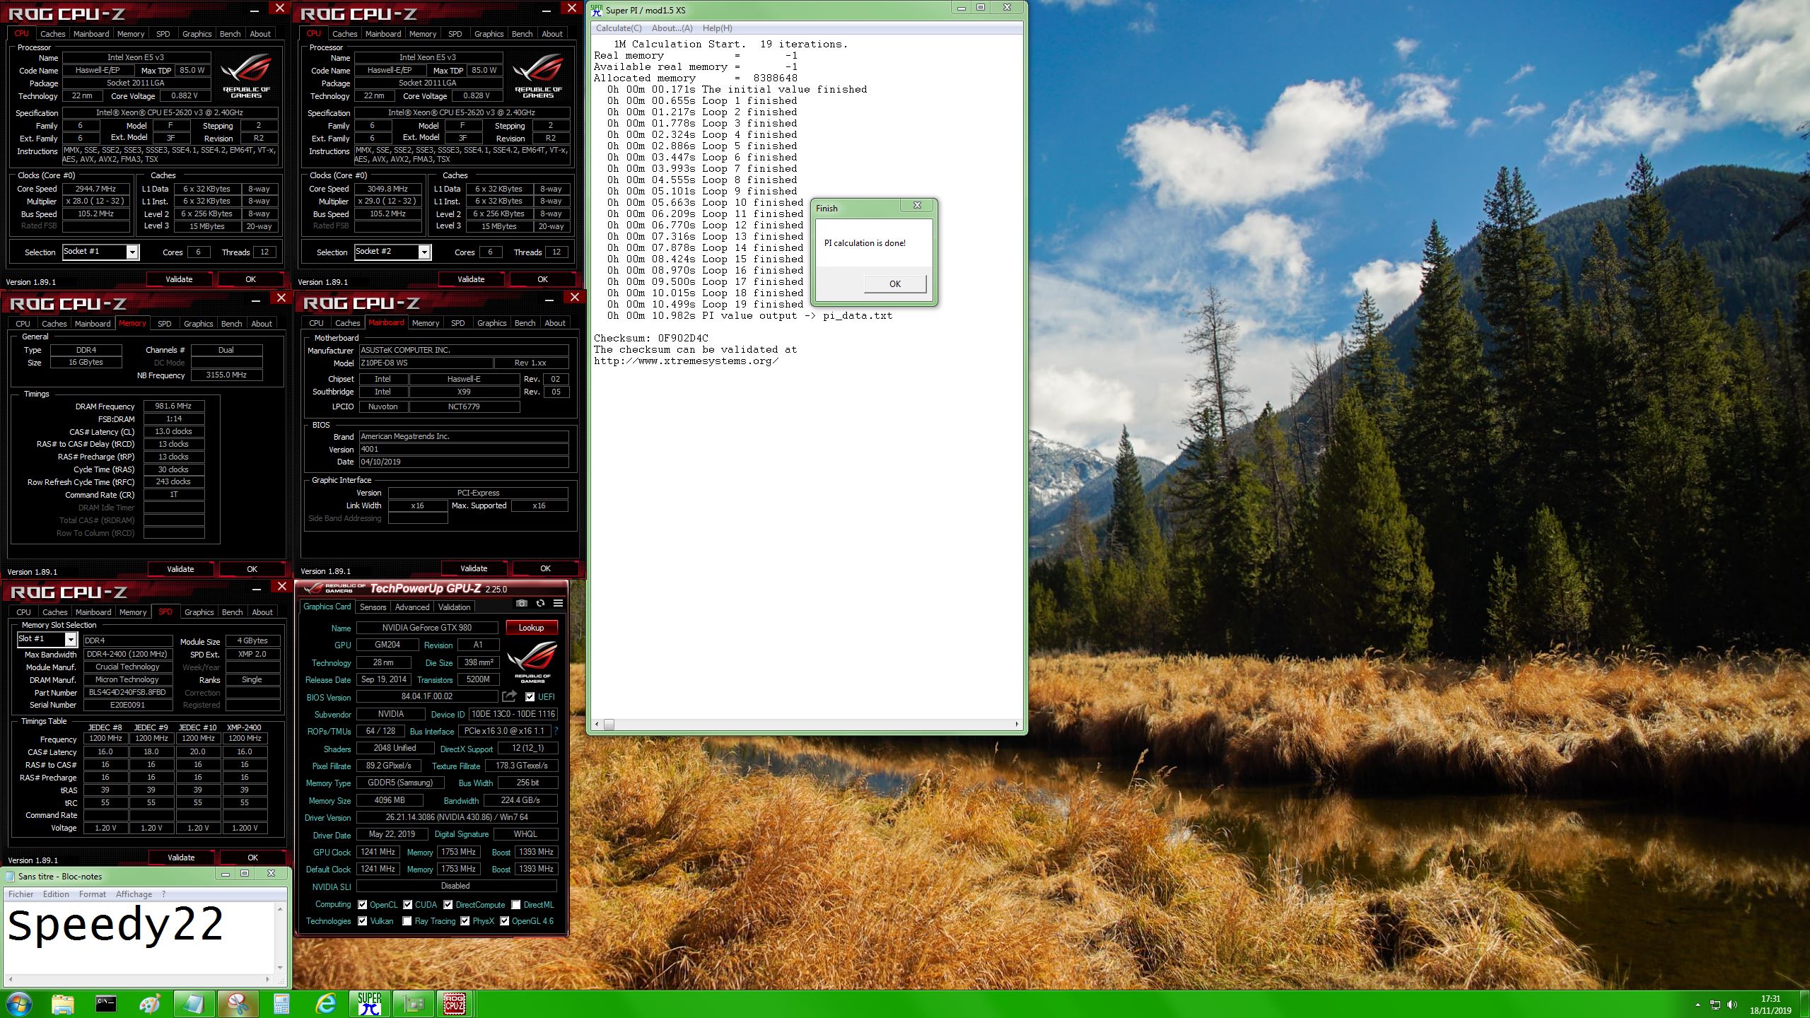Click OK in the Socket #2 CPU-Z window
The width and height of the screenshot is (1810, 1018).
542,279
